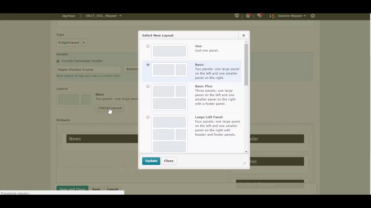Open Jeanne Nipper user menu
371x208 pixels.
(x=292, y=16)
